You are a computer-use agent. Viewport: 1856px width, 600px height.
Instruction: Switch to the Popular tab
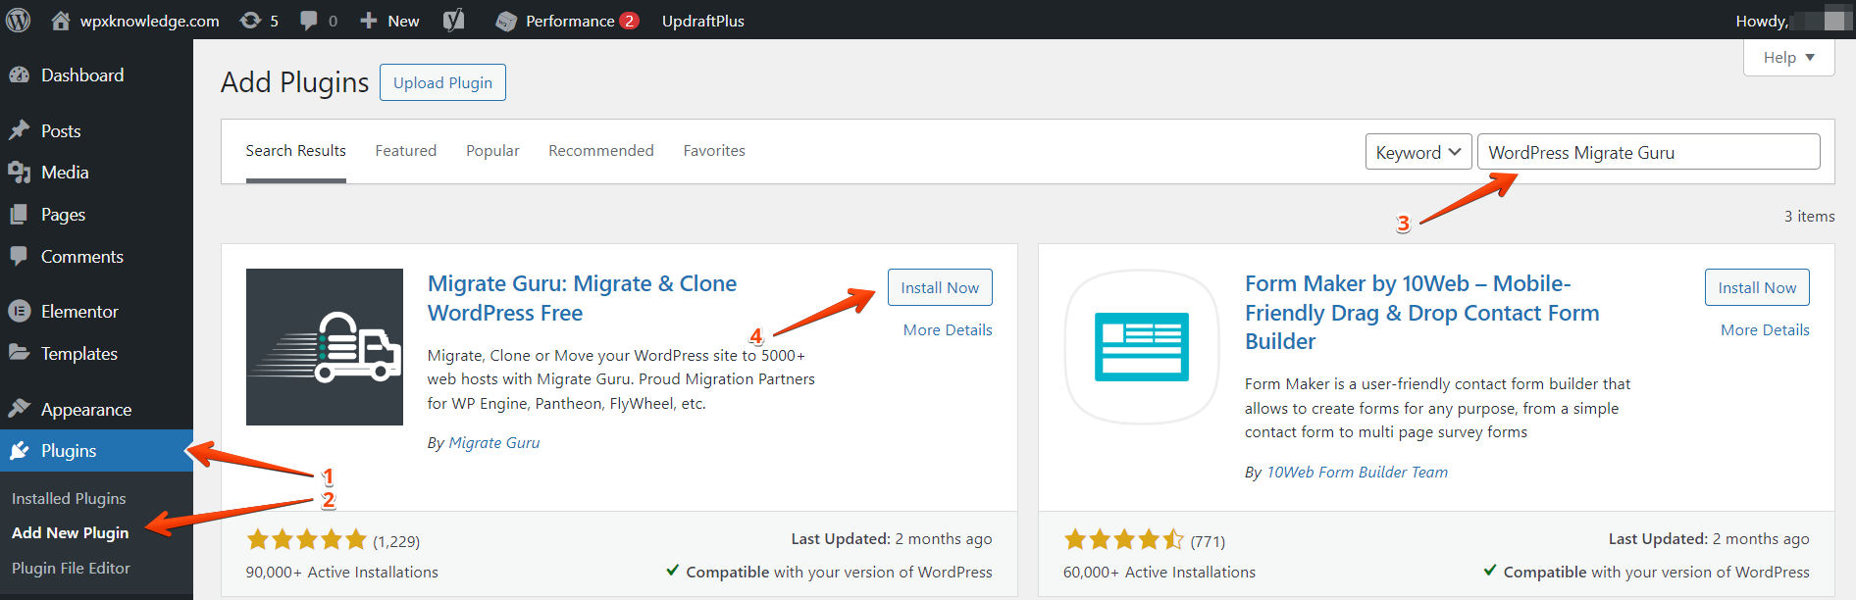point(492,151)
